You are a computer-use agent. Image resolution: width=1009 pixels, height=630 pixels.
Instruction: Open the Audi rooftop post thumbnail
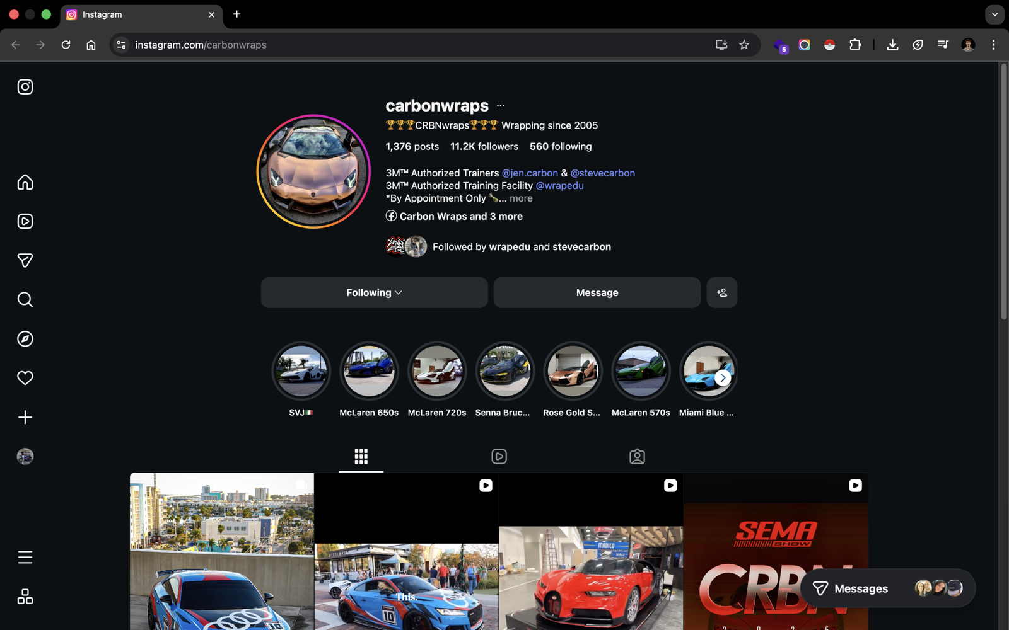(x=222, y=551)
